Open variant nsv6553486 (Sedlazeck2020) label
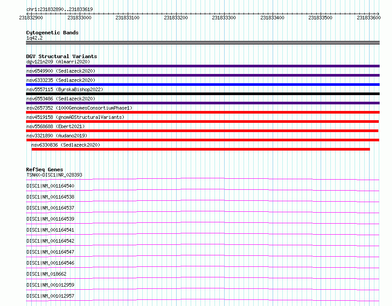The width and height of the screenshot is (392, 306). click(61, 99)
